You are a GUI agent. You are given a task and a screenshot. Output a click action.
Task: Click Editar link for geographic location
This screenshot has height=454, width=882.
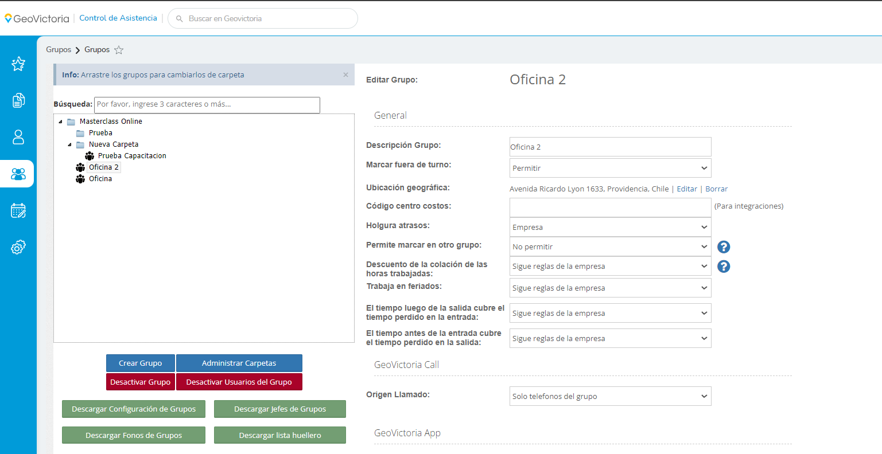[687, 189]
